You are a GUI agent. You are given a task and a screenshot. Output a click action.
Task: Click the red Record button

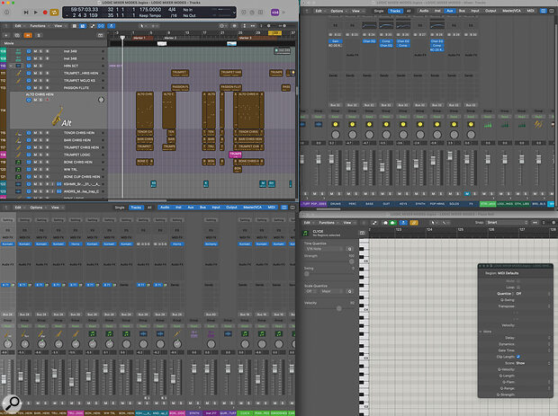pyautogui.click(x=45, y=13)
